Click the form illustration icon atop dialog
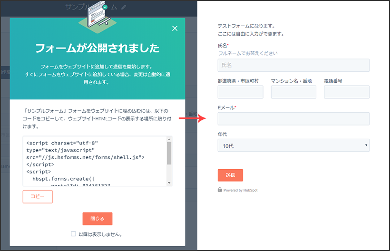The image size is (390, 251). [98, 17]
